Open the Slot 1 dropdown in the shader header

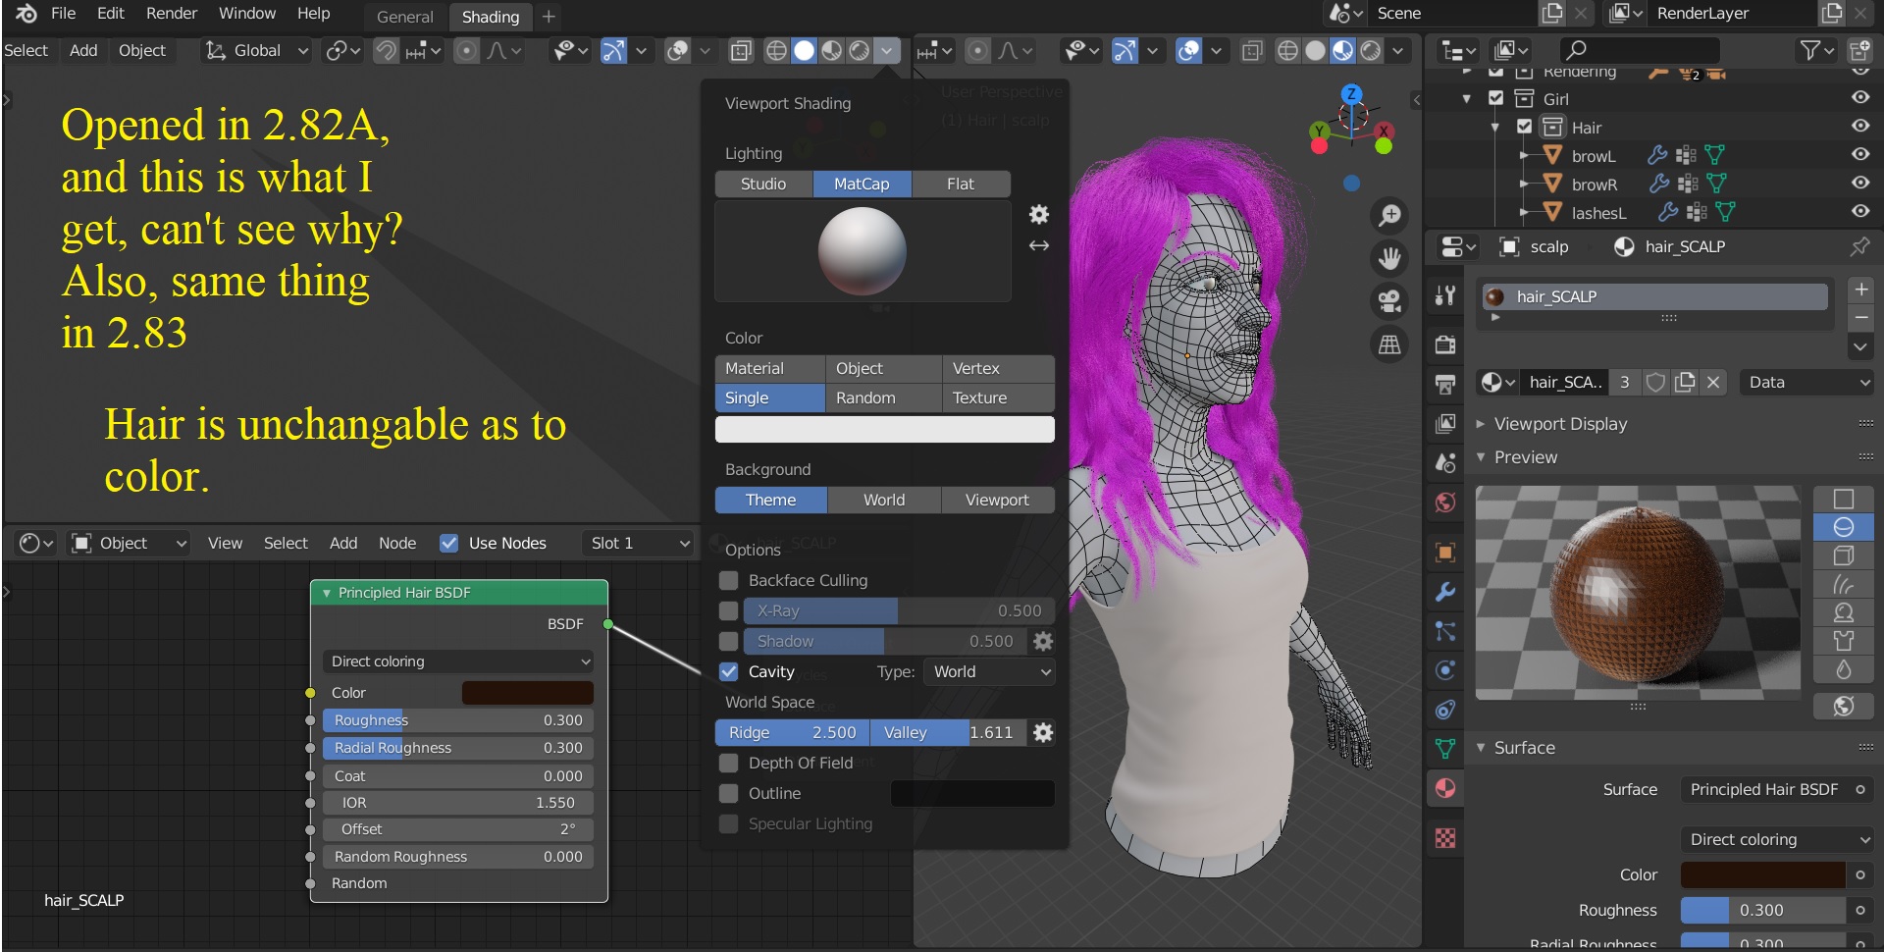coord(636,543)
